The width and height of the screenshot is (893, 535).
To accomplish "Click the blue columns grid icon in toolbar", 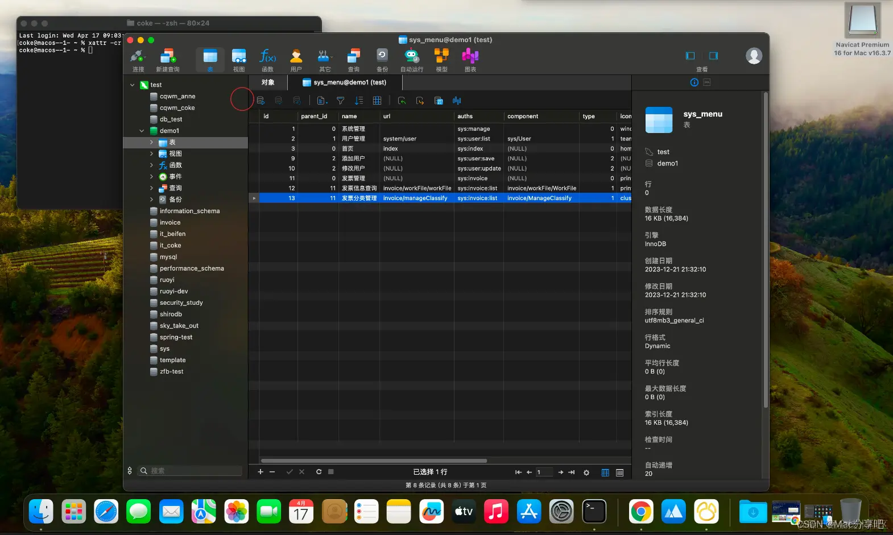I will point(377,101).
